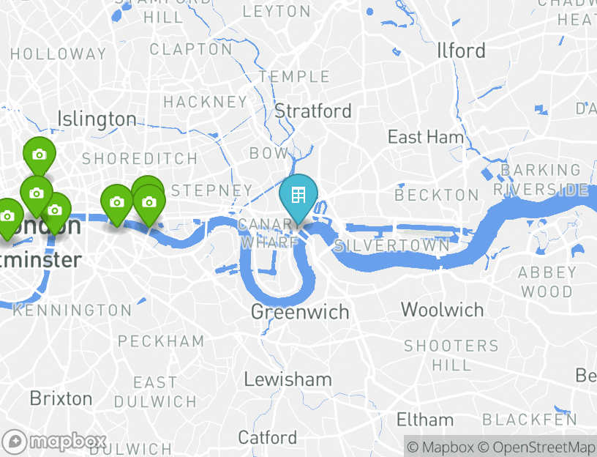Click the East Ham place label
597x457 pixels.
426,137
